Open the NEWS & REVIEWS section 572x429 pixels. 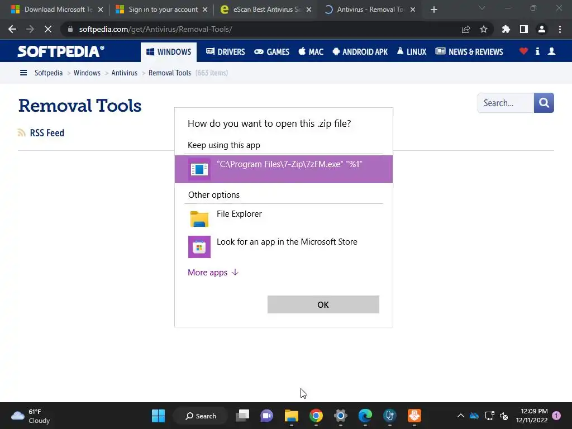tap(469, 52)
